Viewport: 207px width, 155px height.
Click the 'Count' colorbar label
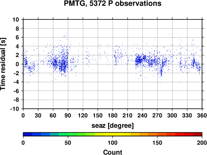pyautogui.click(x=113, y=152)
